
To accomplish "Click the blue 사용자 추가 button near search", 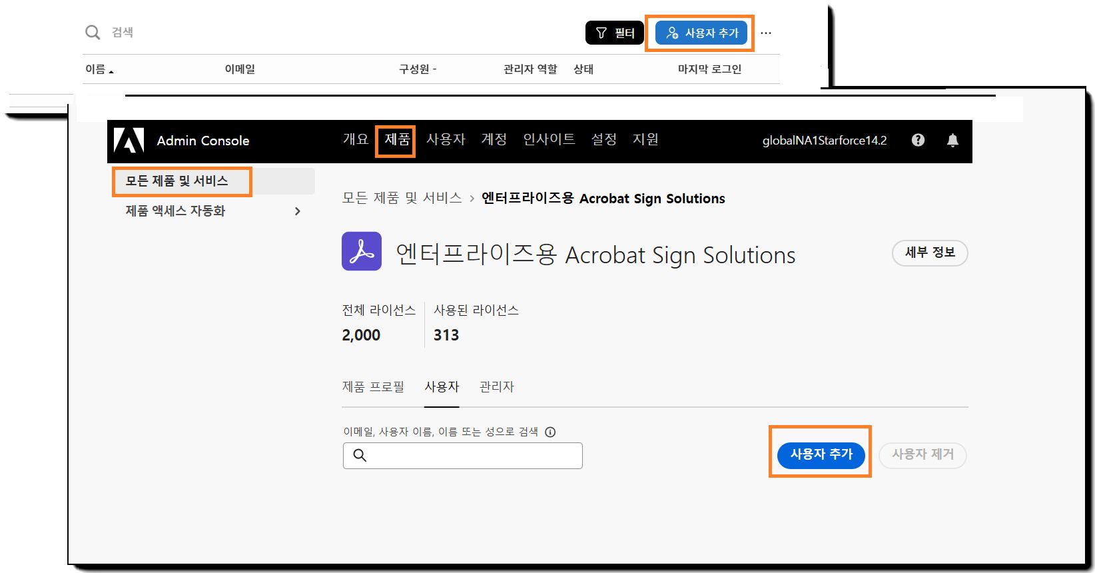I will point(821,455).
